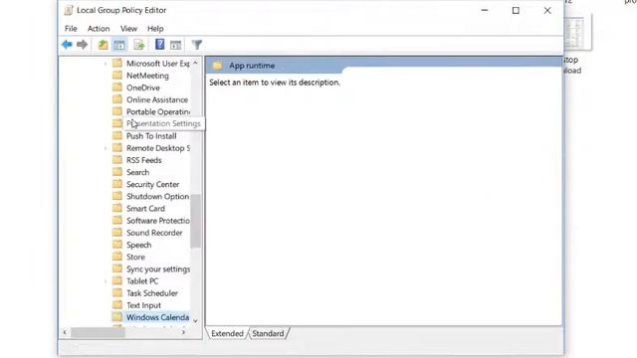Screen dimensions: 637x358
Task: Click the Smart Card folder icon
Action: [x=117, y=208]
